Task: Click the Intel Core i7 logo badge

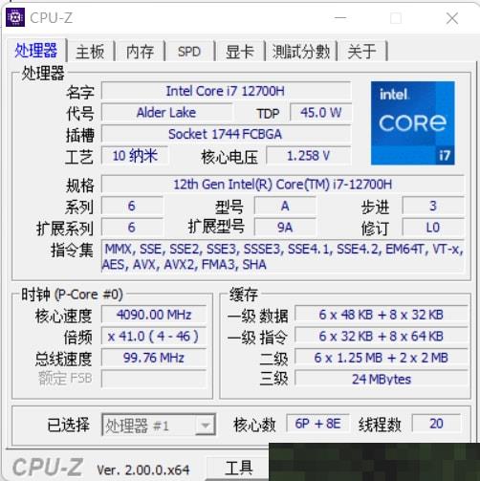Action: point(412,123)
